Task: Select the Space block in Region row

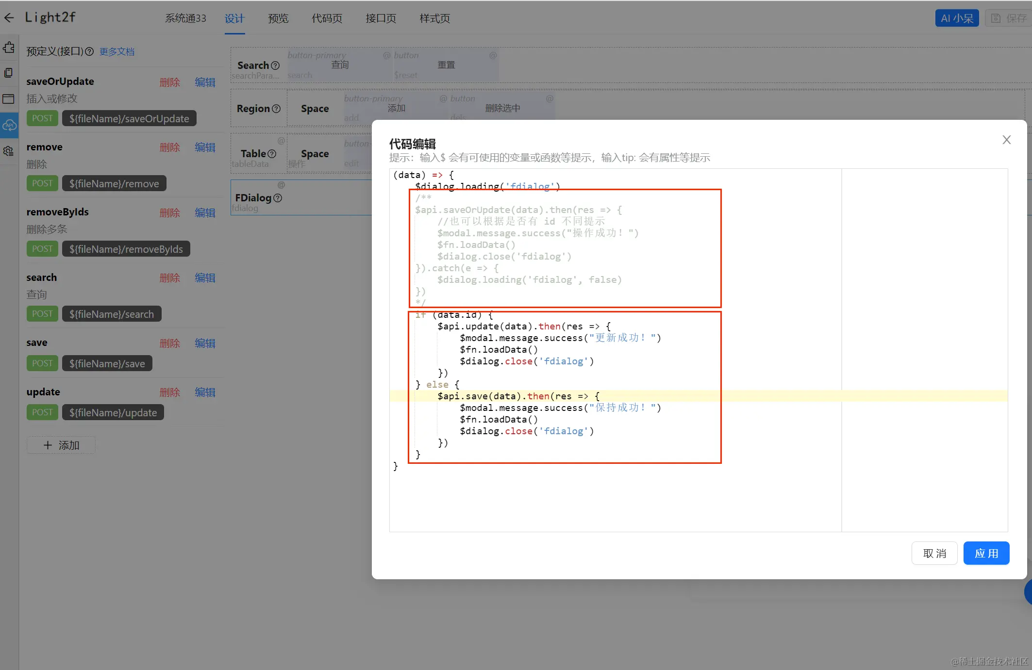Action: 315,109
